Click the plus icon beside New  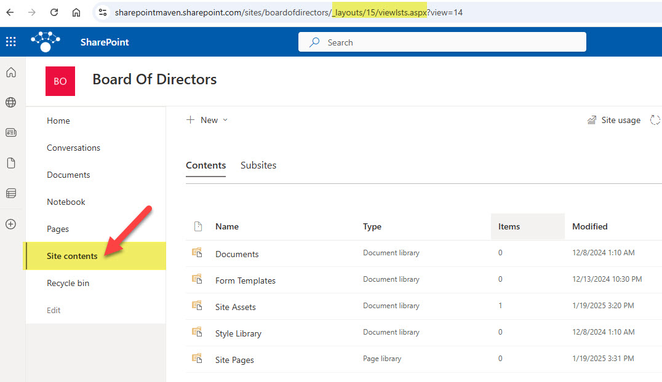click(190, 120)
